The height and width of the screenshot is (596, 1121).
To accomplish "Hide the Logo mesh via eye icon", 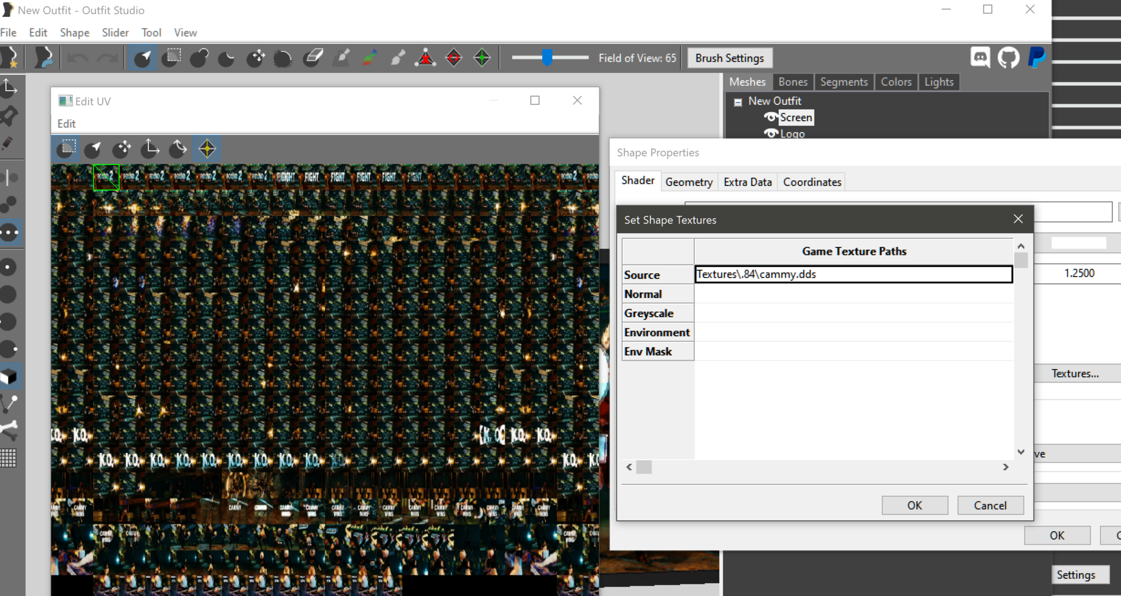I will click(x=771, y=134).
